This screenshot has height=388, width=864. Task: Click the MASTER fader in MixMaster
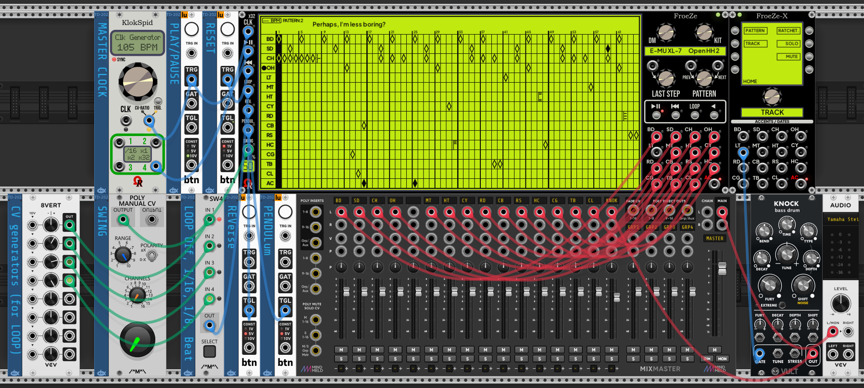(722, 269)
